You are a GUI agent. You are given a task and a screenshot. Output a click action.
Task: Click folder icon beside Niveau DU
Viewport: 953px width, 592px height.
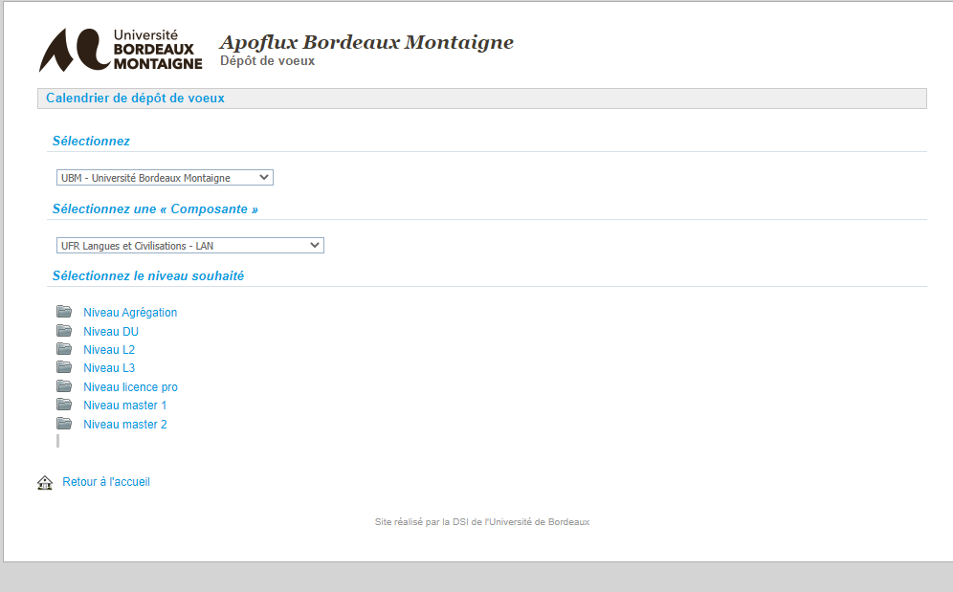[64, 331]
